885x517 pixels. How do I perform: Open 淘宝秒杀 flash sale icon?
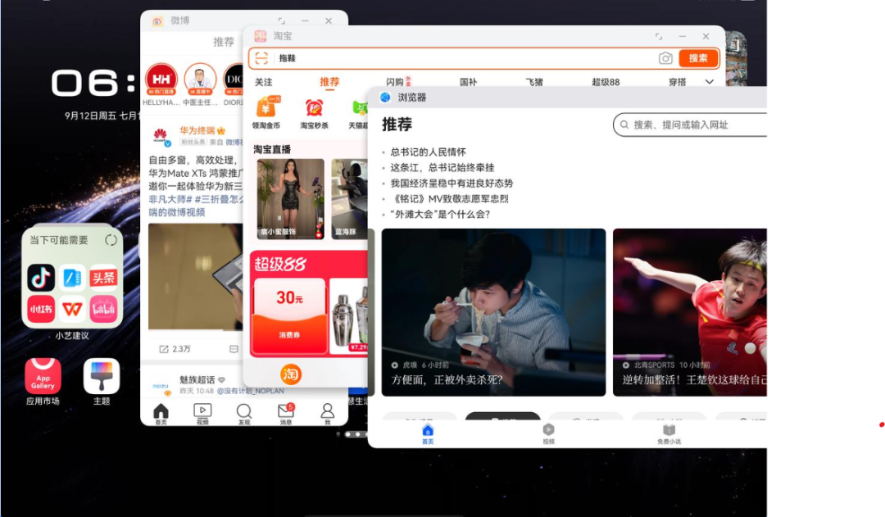click(x=315, y=113)
